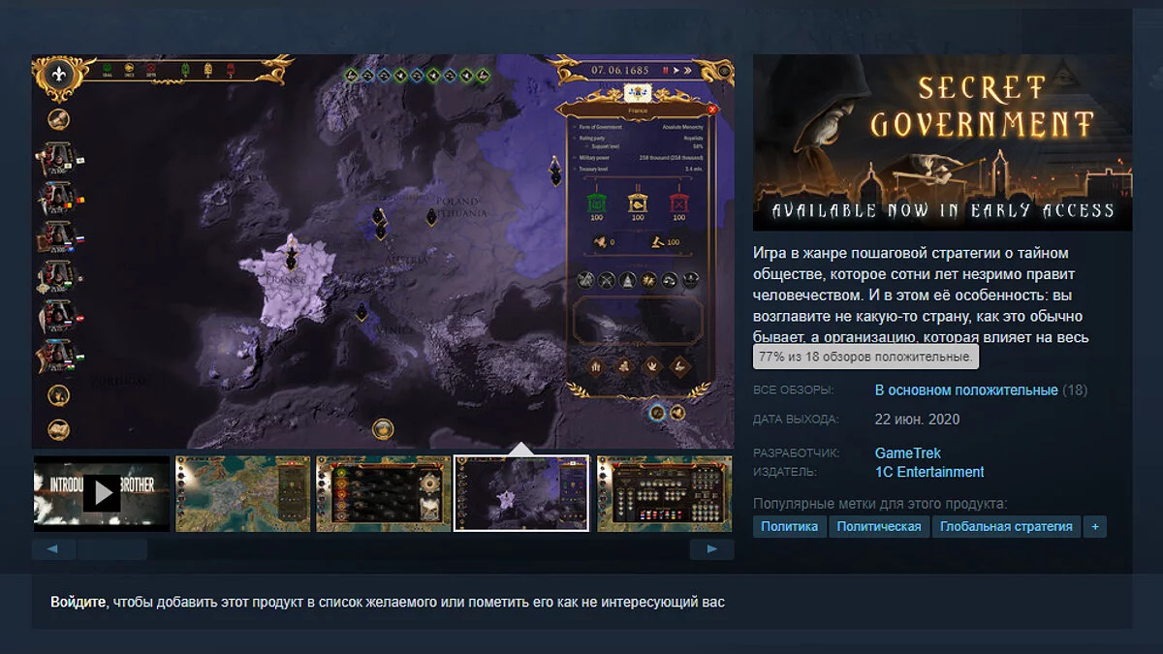Select the second thumbnail showing colored Europe map
Viewport: 1163px width, 654px height.
(243, 493)
